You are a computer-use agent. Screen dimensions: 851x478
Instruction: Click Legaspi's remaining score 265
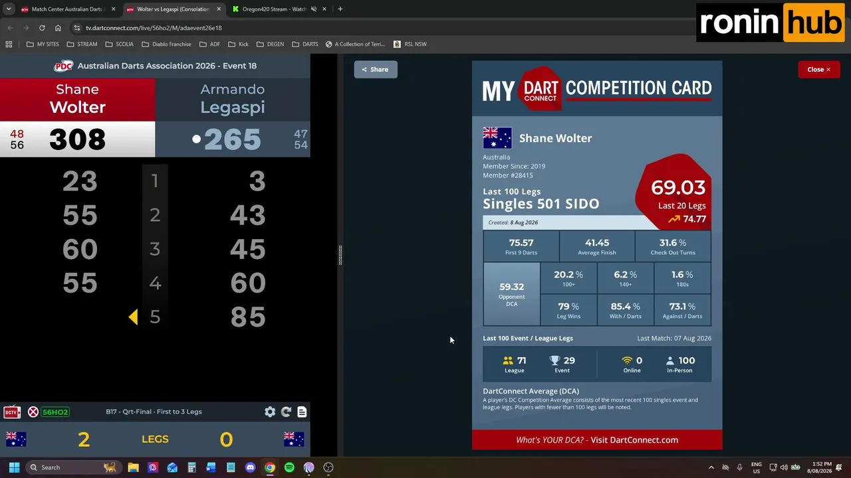232,139
